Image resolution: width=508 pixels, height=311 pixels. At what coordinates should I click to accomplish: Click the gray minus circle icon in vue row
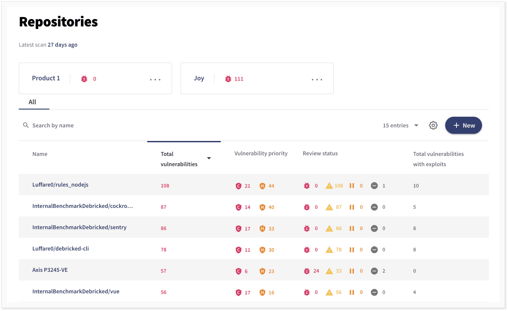[374, 292]
